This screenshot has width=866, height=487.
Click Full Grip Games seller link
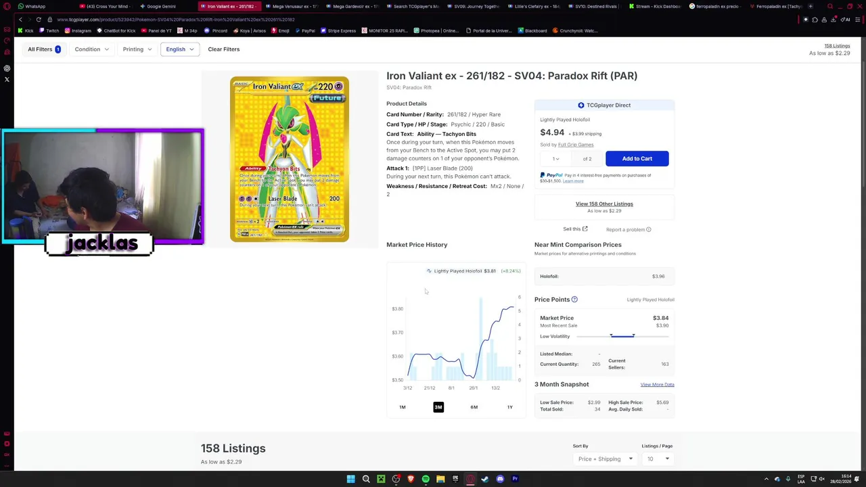(576, 145)
